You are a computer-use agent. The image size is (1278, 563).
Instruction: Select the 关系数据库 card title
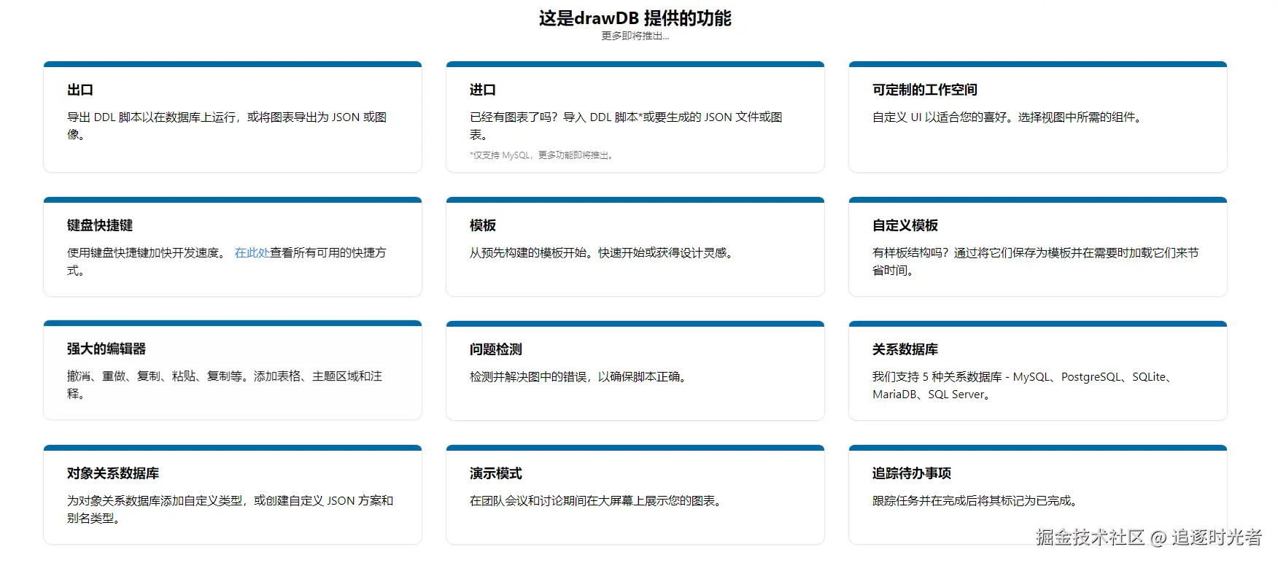click(905, 349)
